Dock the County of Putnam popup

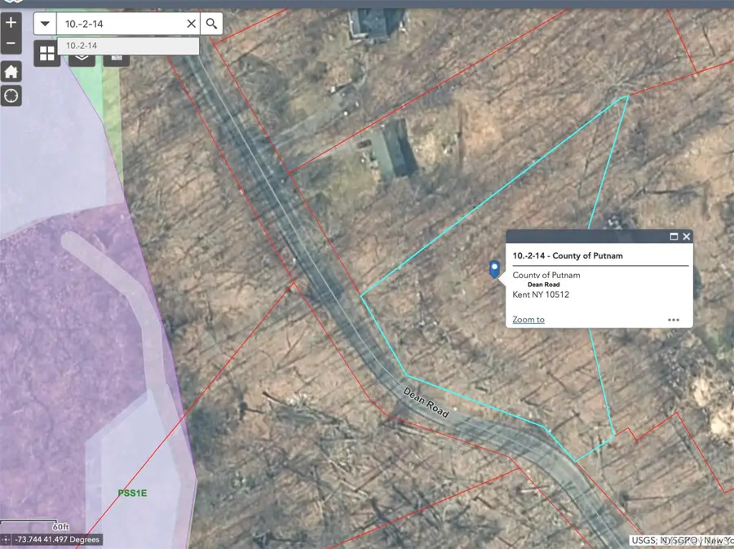click(673, 237)
